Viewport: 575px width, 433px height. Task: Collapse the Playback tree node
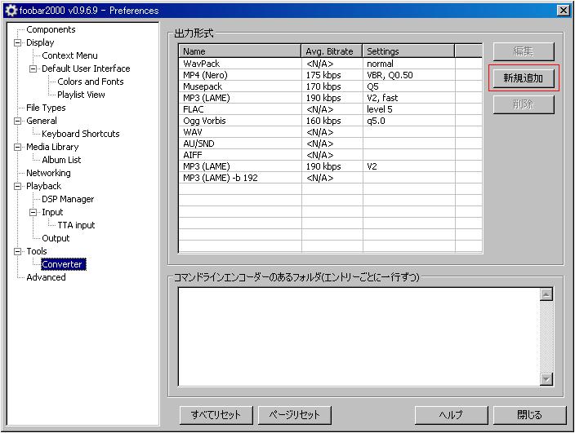click(17, 186)
